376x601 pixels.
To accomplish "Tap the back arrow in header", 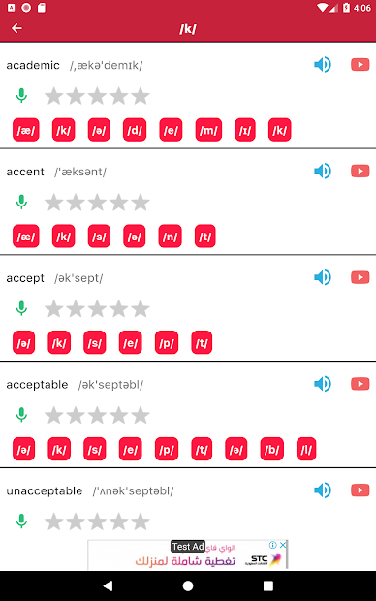I will pyautogui.click(x=16, y=28).
